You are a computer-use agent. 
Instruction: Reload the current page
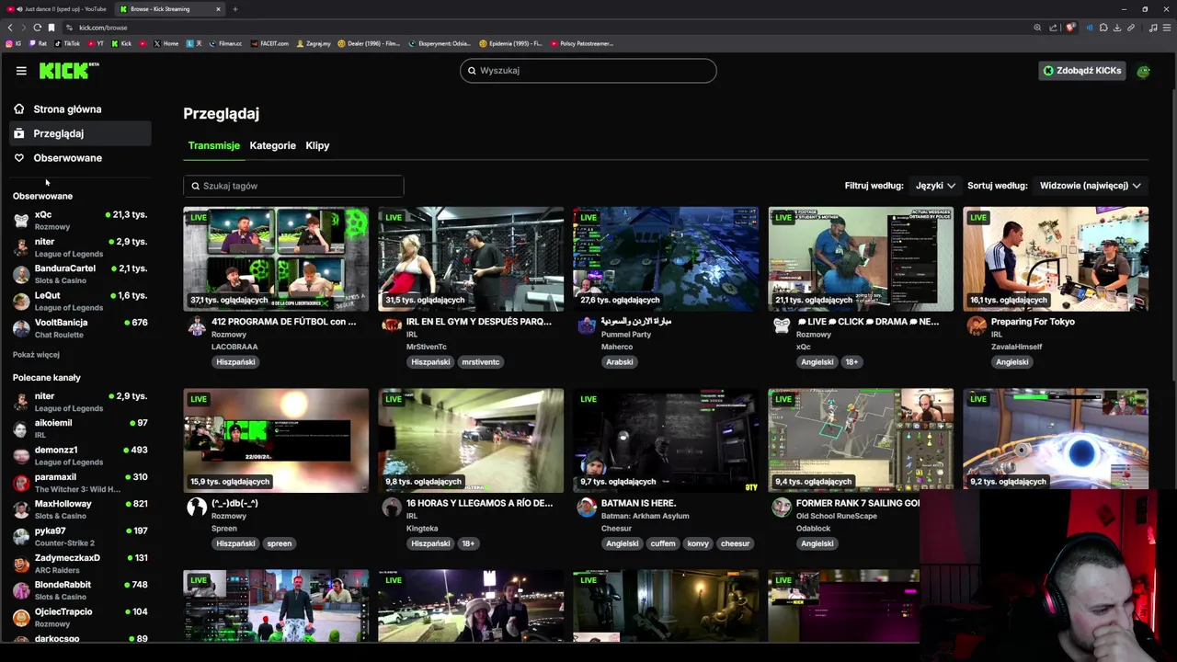click(37, 28)
